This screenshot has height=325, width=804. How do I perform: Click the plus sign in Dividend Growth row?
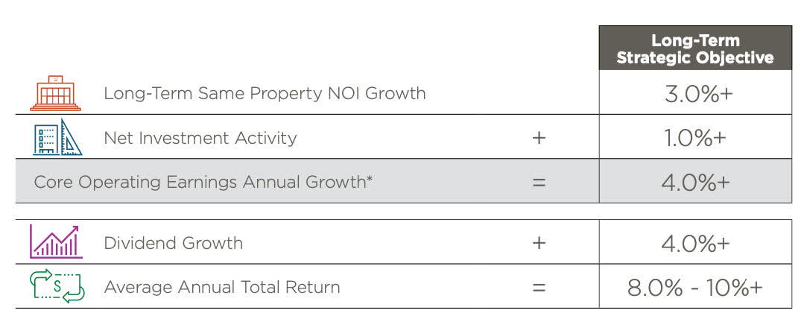[x=539, y=242]
